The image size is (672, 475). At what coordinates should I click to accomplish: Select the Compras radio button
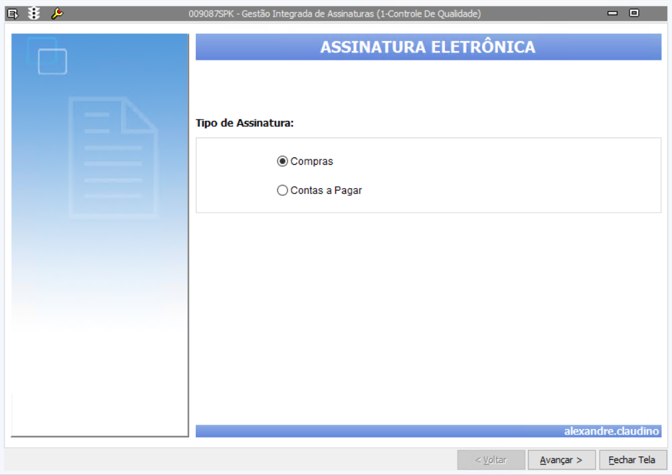click(282, 161)
